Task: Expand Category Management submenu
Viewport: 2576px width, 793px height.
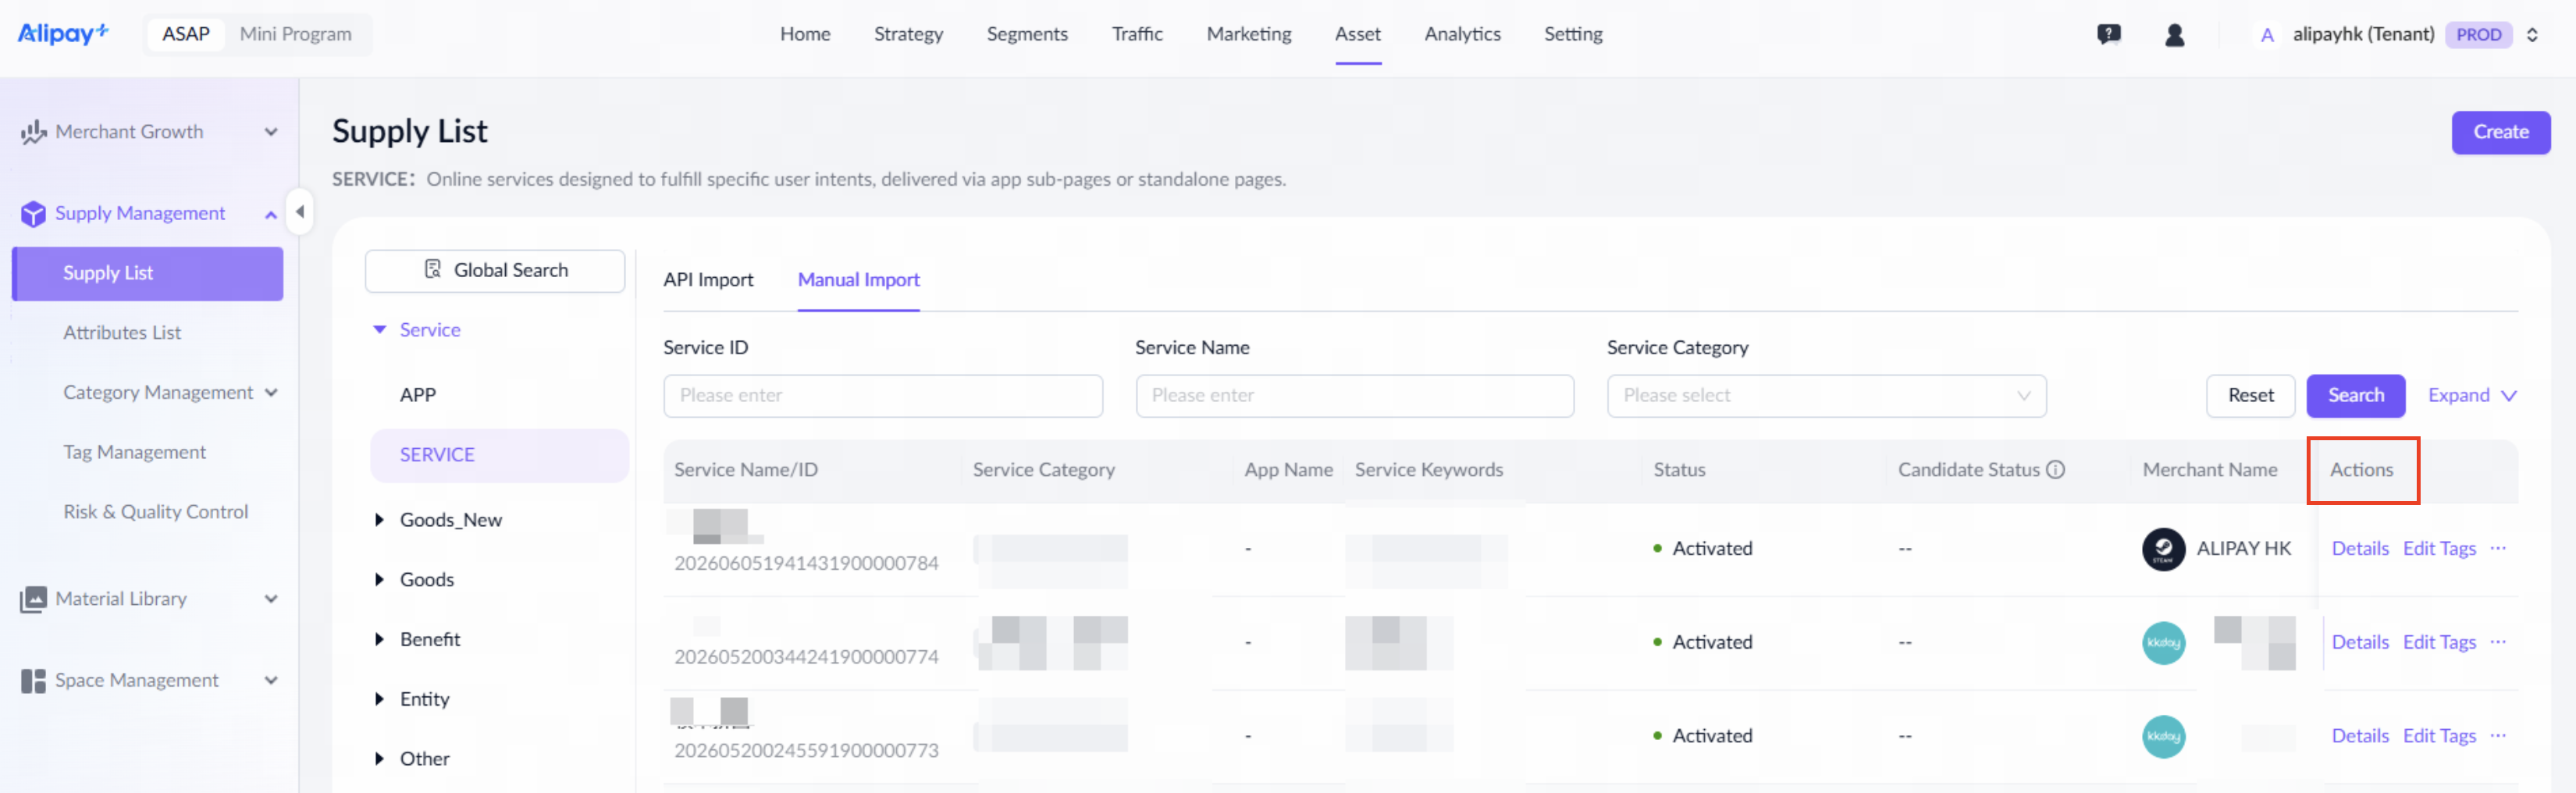Action: point(271,393)
